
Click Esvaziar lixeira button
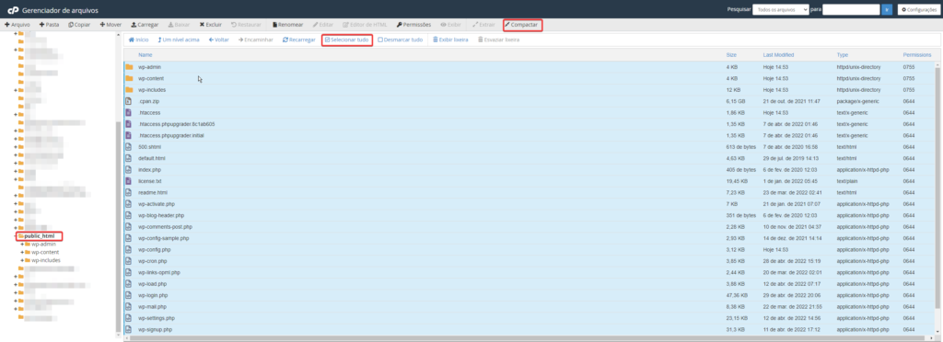coord(498,40)
